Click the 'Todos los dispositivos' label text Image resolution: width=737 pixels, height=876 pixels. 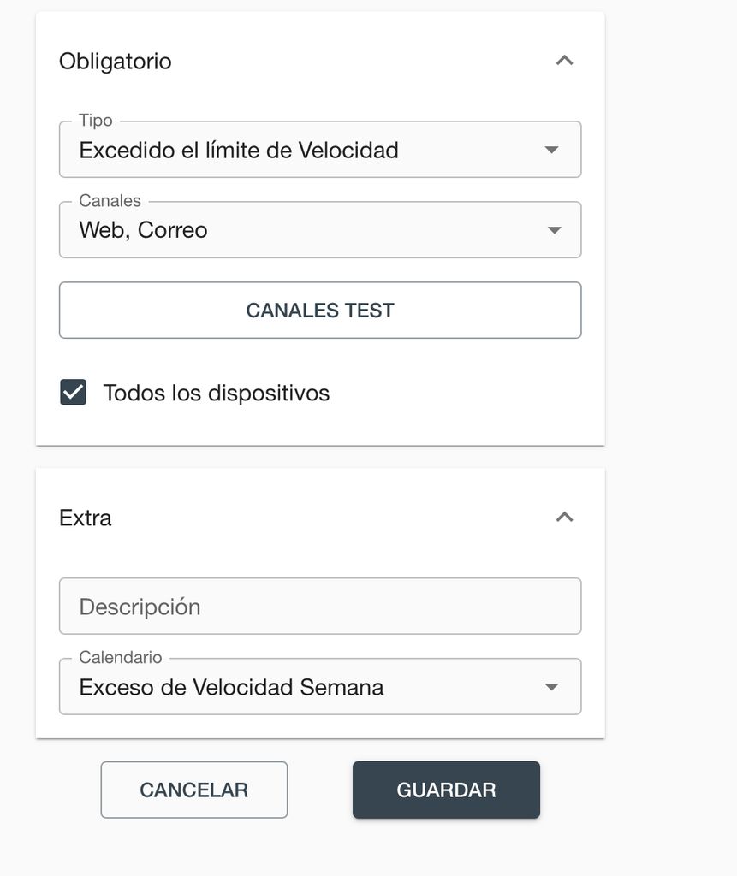(x=216, y=393)
